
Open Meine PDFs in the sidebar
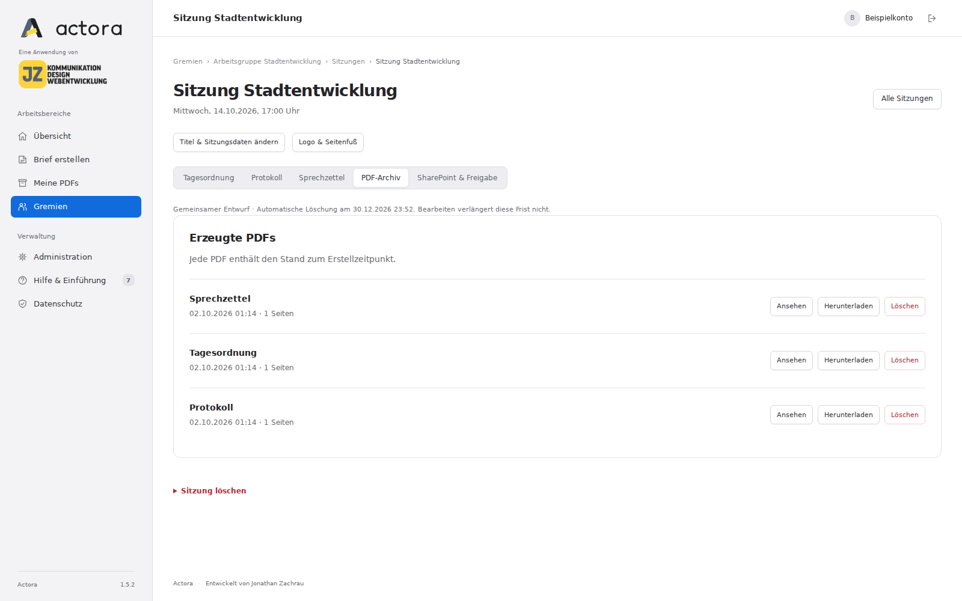(x=76, y=183)
